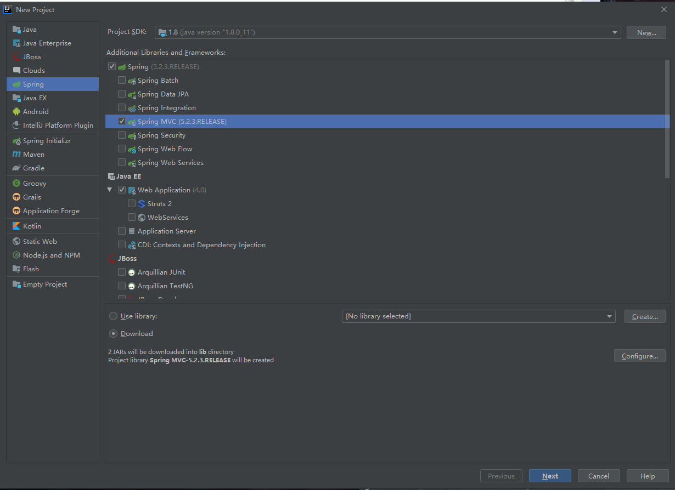Click the Gradle elephant icon

pos(16,168)
